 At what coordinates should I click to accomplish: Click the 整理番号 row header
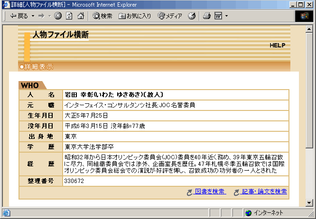pos(41,181)
